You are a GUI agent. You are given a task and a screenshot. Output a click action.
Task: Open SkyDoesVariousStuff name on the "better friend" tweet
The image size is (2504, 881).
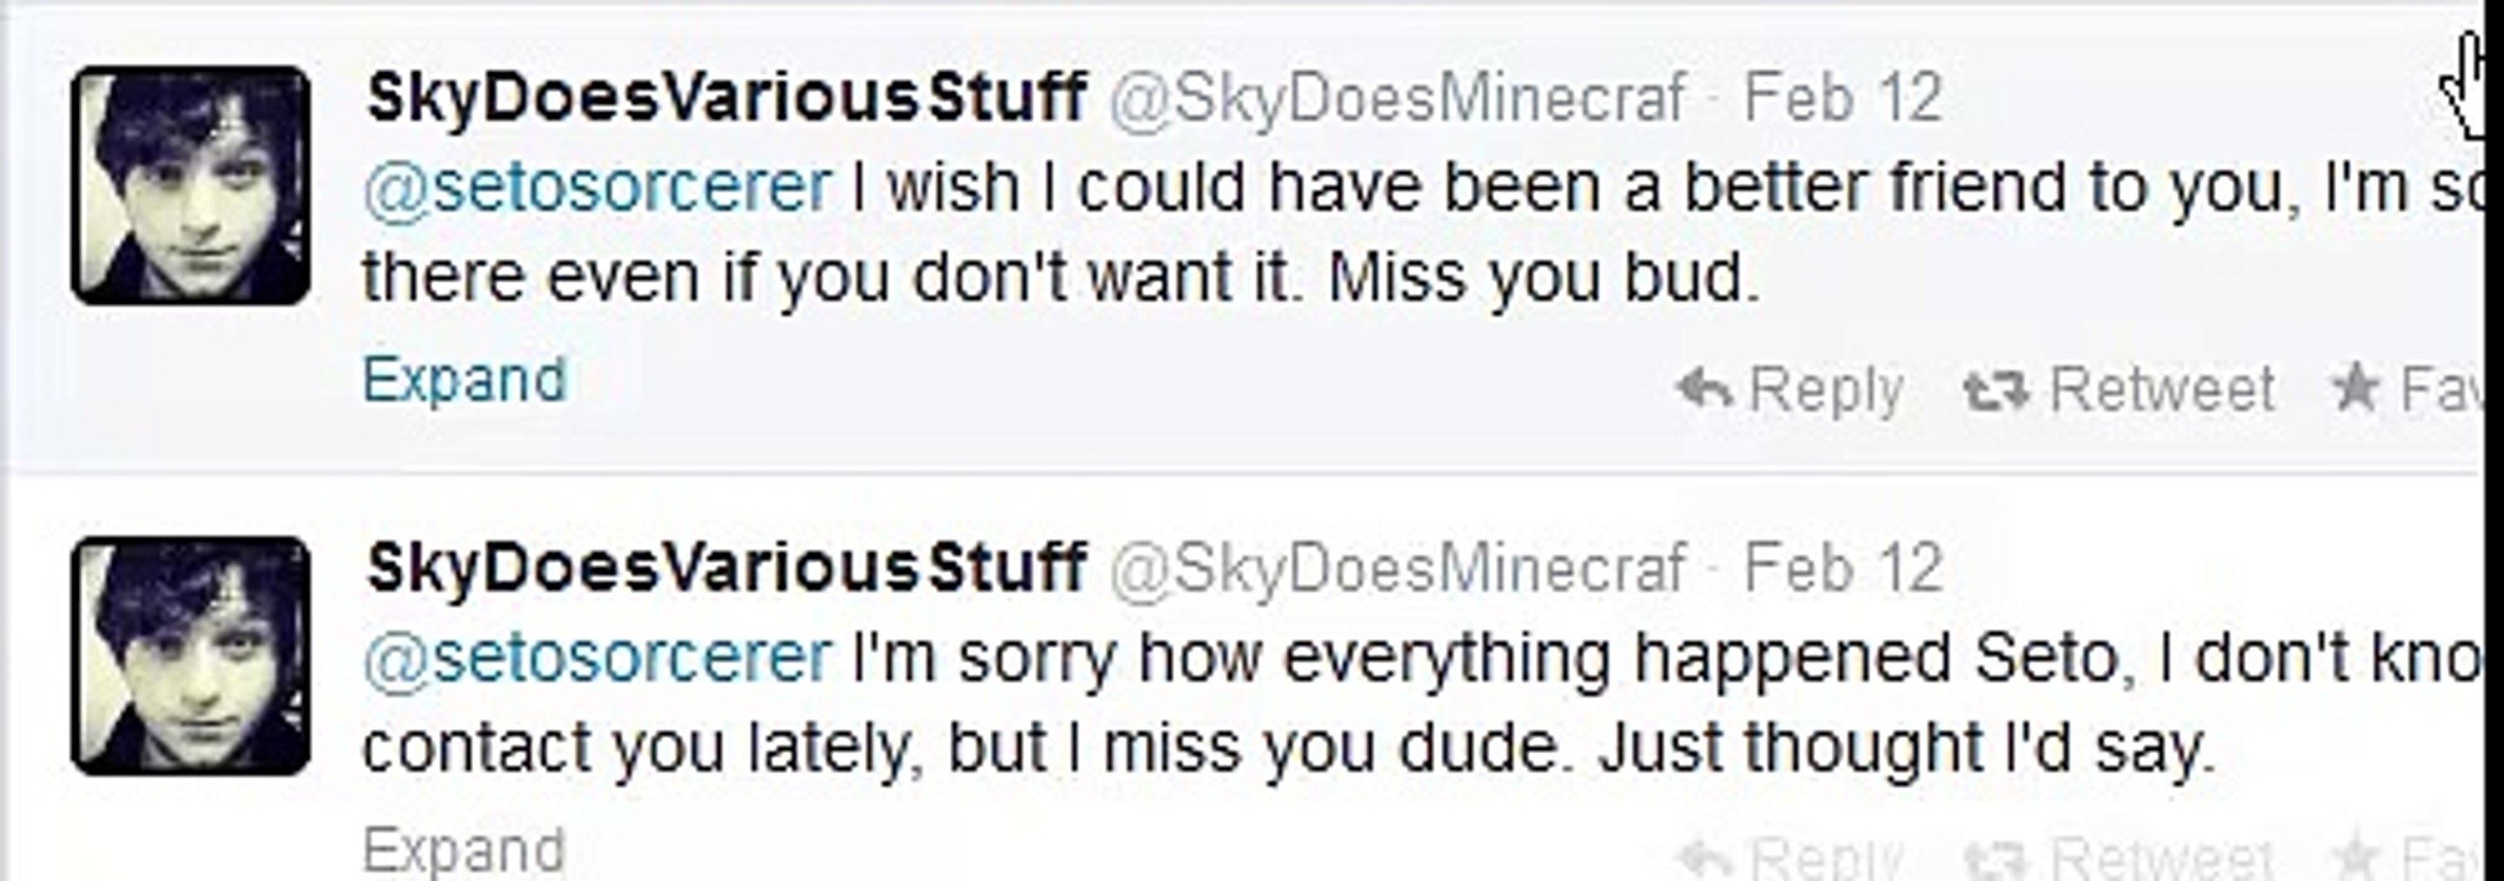click(726, 98)
